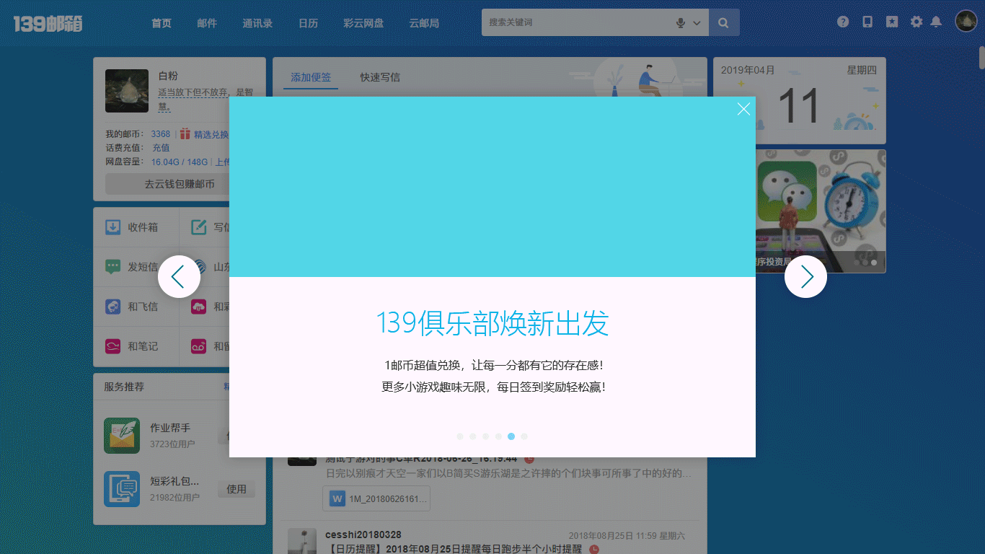Click the 写信 compose mail icon
The width and height of the screenshot is (985, 554).
tap(201, 227)
